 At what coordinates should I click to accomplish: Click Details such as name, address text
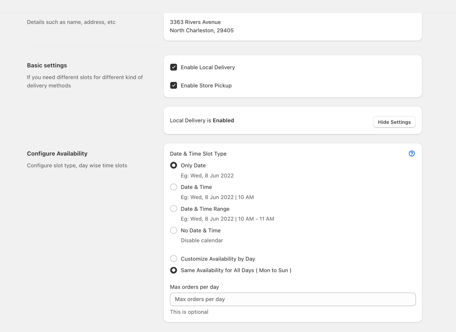71,22
